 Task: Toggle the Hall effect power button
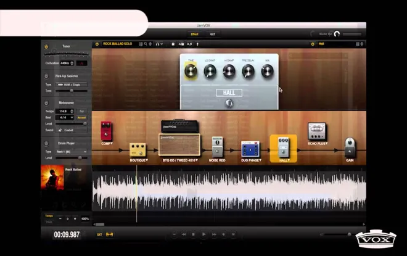[313, 44]
